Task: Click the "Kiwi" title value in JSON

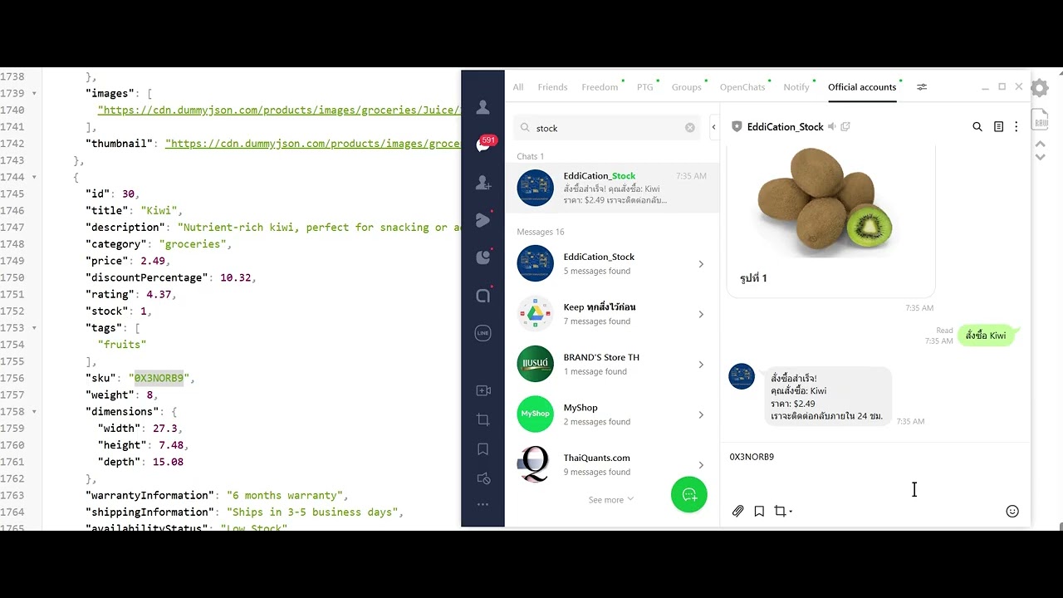Action: 161,210
